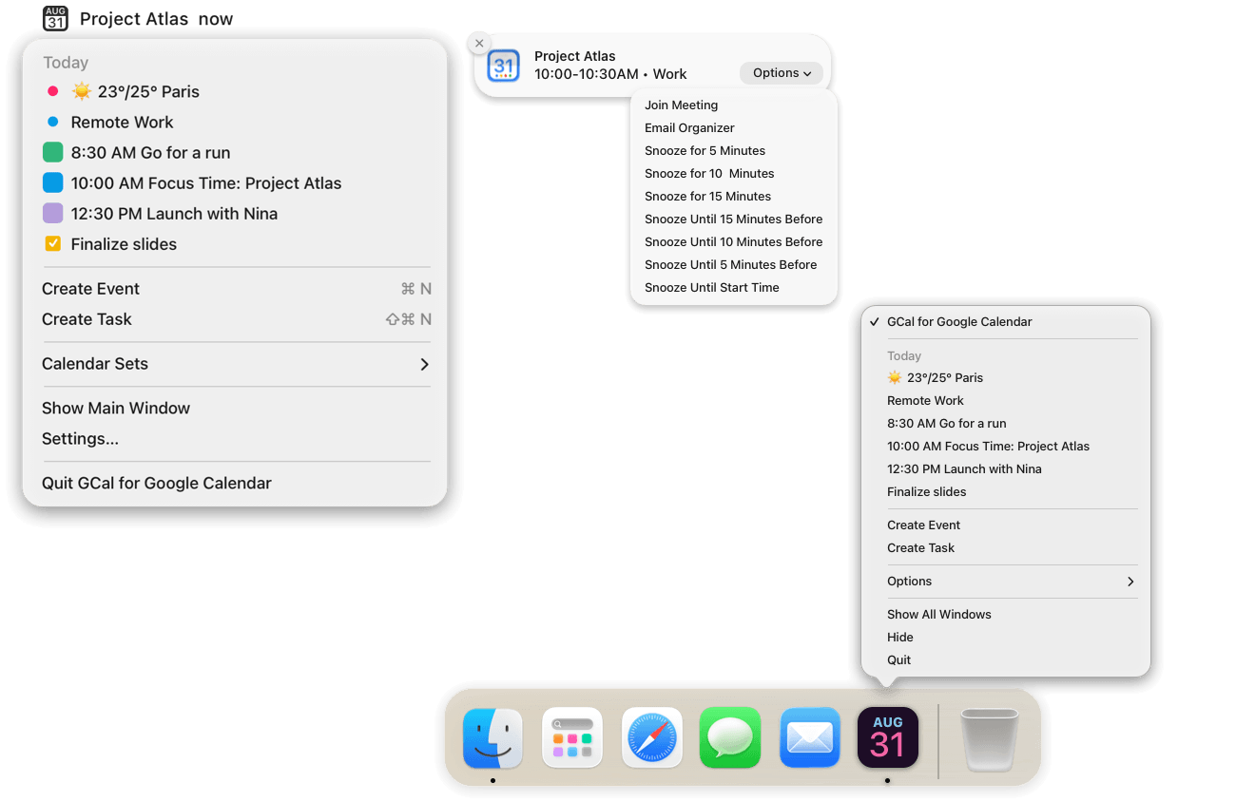Open Finder from the Dock
This screenshot has width=1236, height=802.
pos(492,738)
